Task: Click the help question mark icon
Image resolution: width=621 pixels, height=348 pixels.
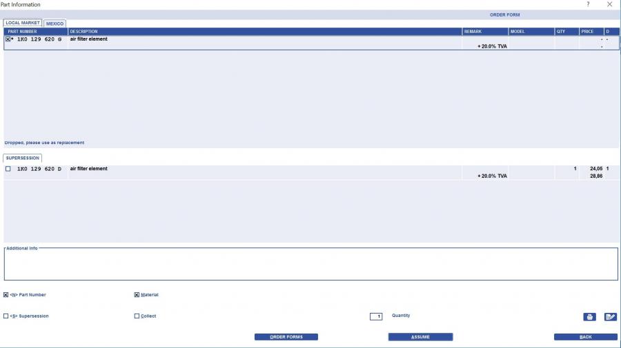Action: (588, 5)
